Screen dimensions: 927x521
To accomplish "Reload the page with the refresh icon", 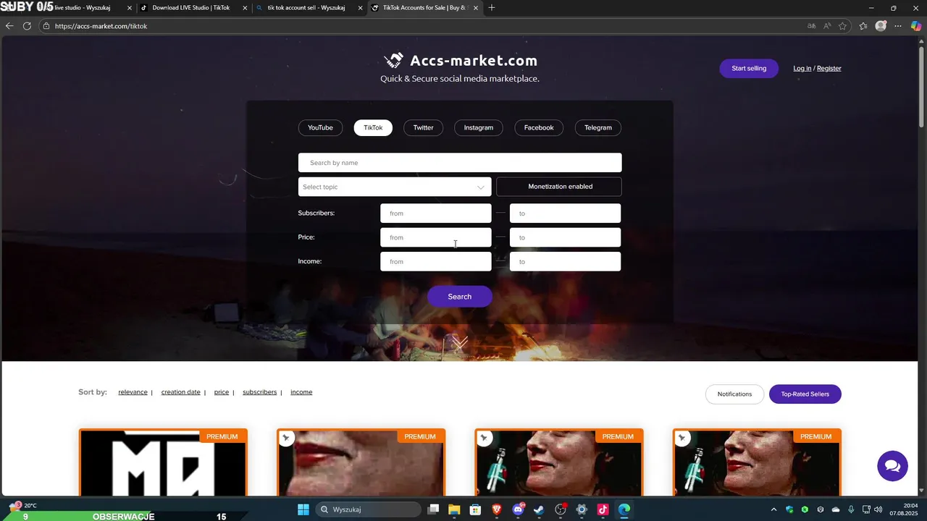I will [27, 26].
